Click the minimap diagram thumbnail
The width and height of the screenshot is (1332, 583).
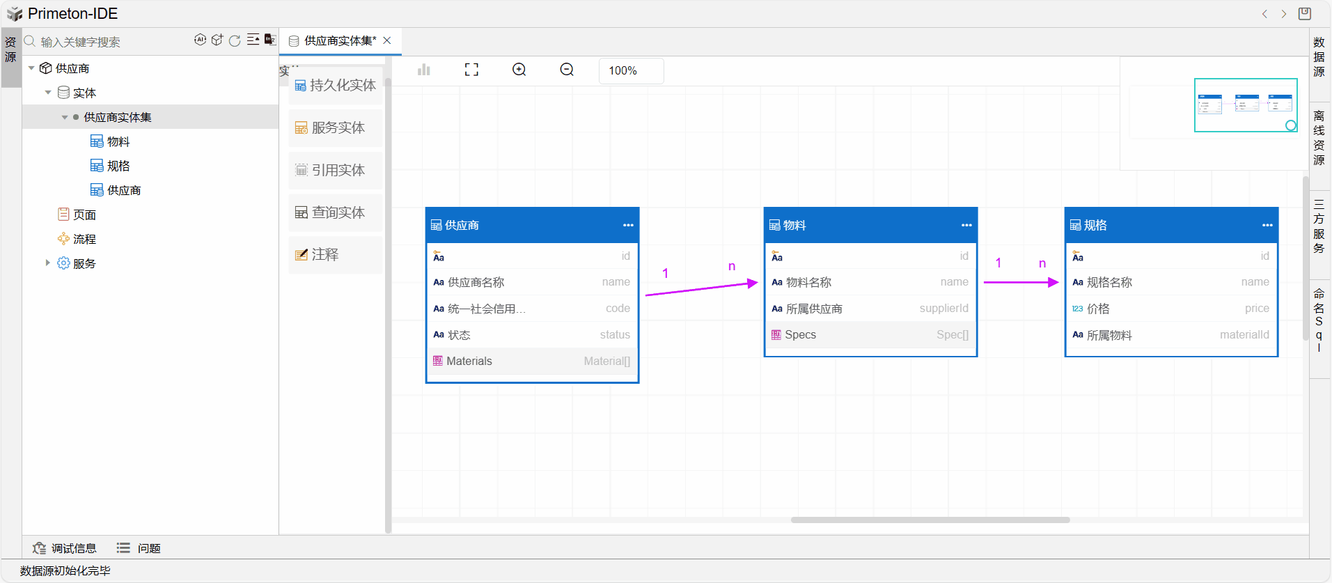[x=1245, y=104]
